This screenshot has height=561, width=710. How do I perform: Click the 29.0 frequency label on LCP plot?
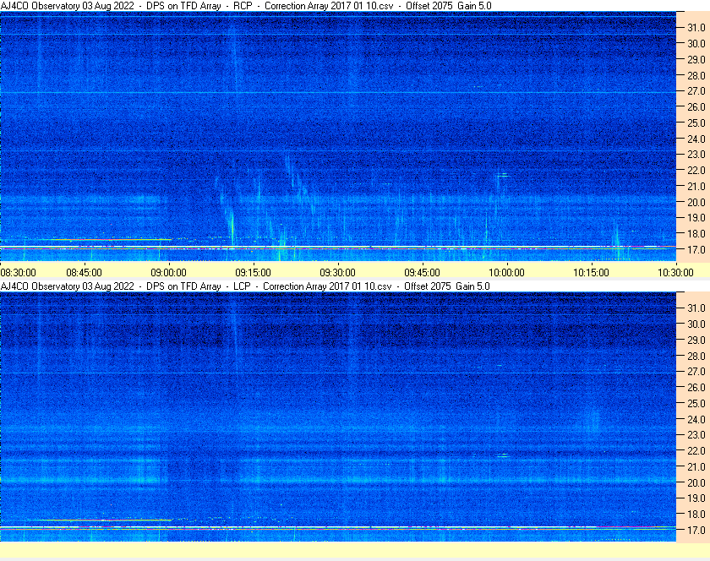696,340
